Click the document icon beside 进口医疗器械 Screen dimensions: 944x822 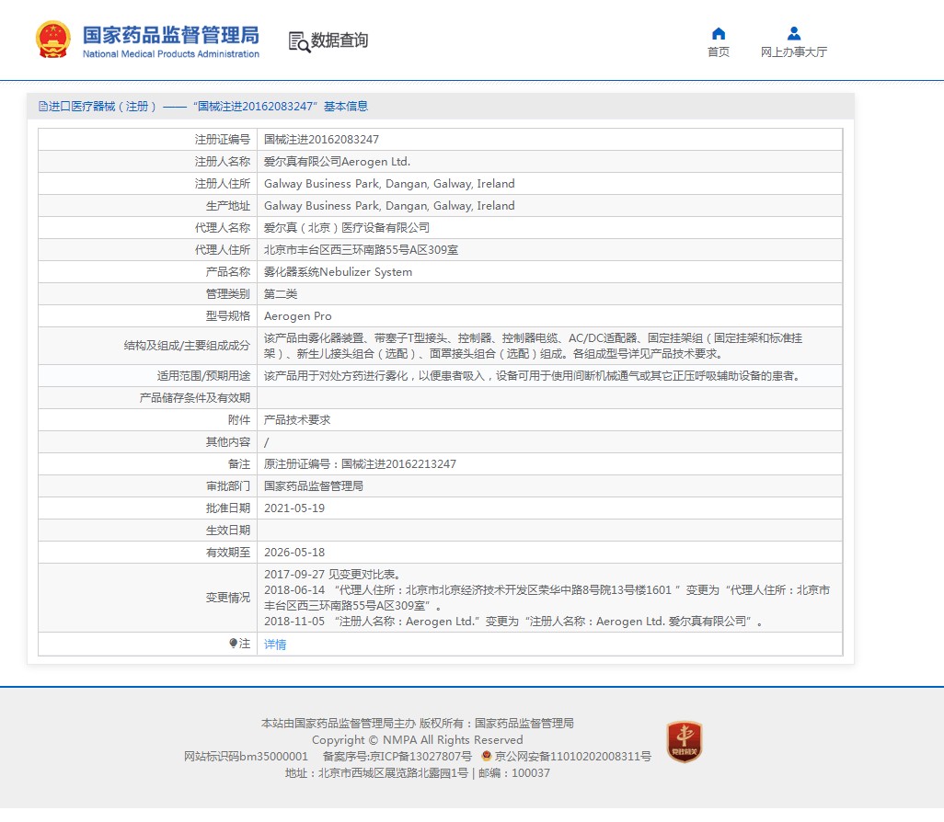pos(42,107)
